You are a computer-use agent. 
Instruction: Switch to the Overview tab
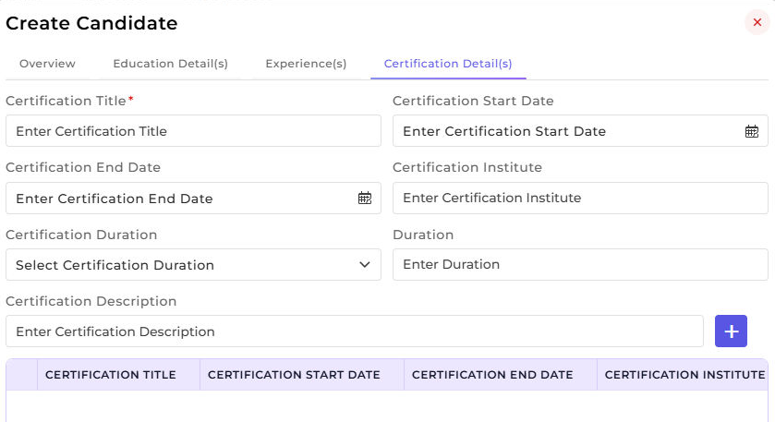pyautogui.click(x=47, y=64)
